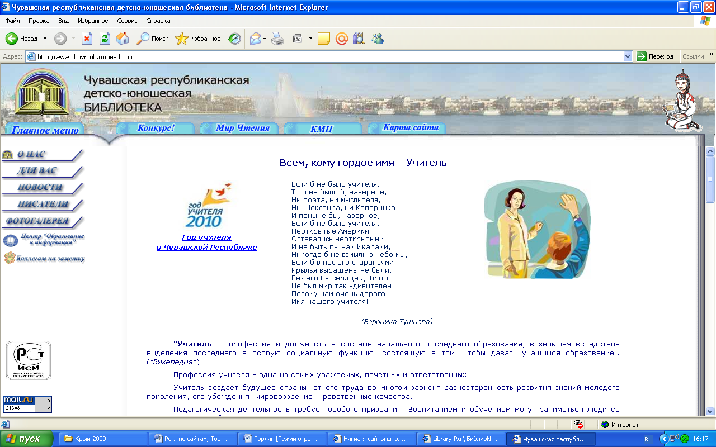Open Коллегам на заметку link
This screenshot has height=447, width=716.
coord(44,258)
